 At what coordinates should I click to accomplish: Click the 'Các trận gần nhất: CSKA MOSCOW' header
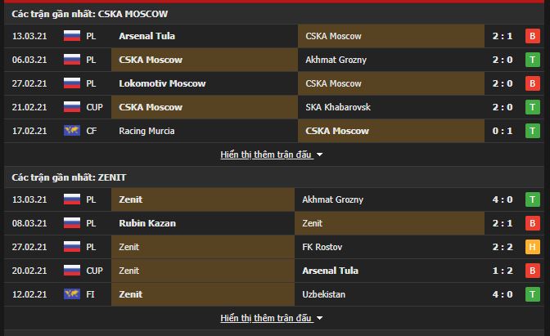(x=90, y=14)
